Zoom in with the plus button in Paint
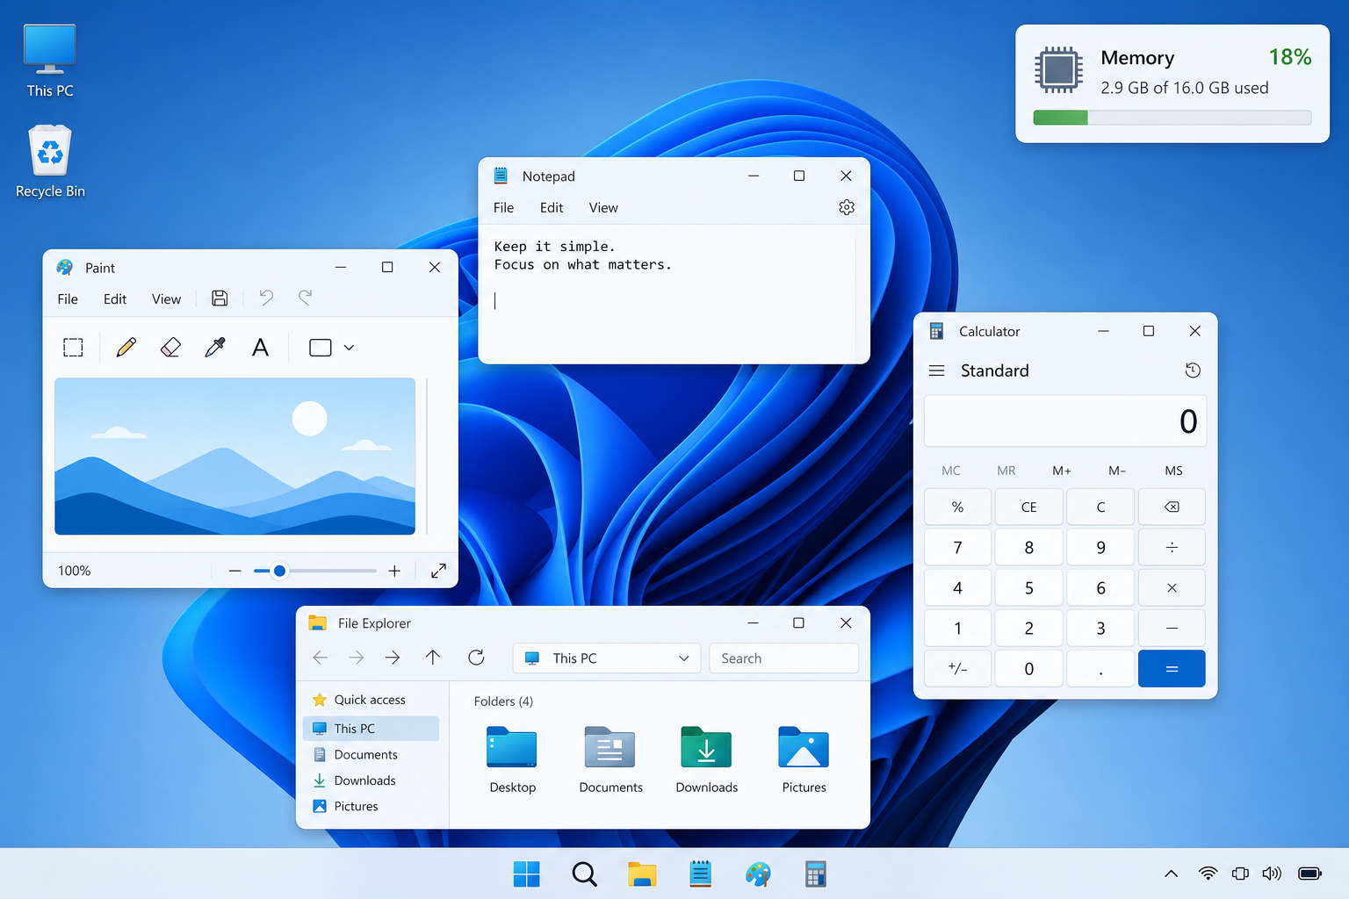 (x=394, y=571)
